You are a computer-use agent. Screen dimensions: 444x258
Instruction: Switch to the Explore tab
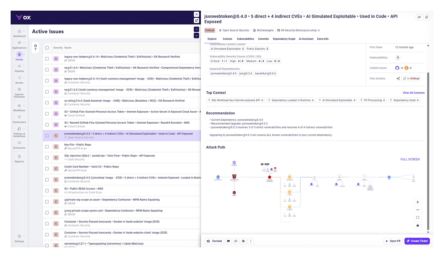click(212, 39)
